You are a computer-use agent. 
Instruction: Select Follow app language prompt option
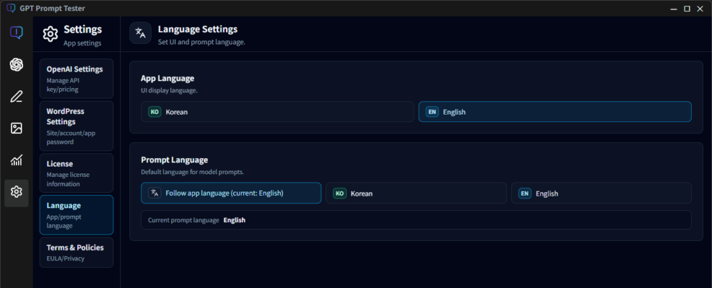pos(231,193)
